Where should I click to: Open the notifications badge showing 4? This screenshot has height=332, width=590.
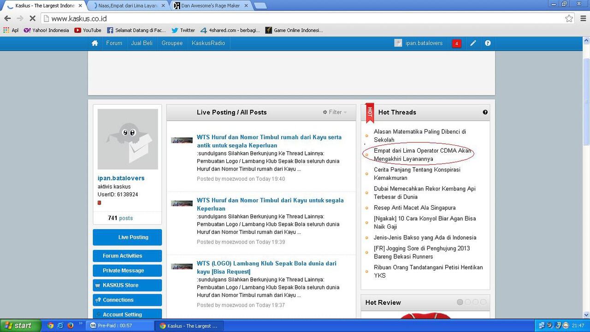pyautogui.click(x=456, y=43)
